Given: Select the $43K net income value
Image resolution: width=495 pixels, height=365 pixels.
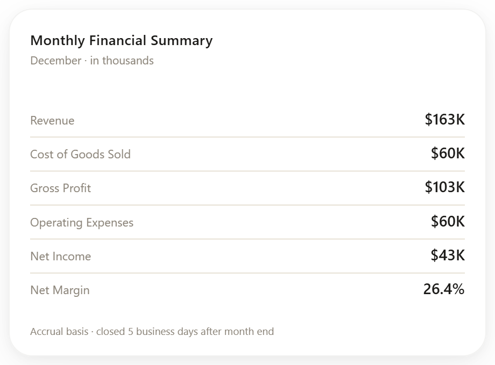Looking at the screenshot, I should tap(448, 255).
